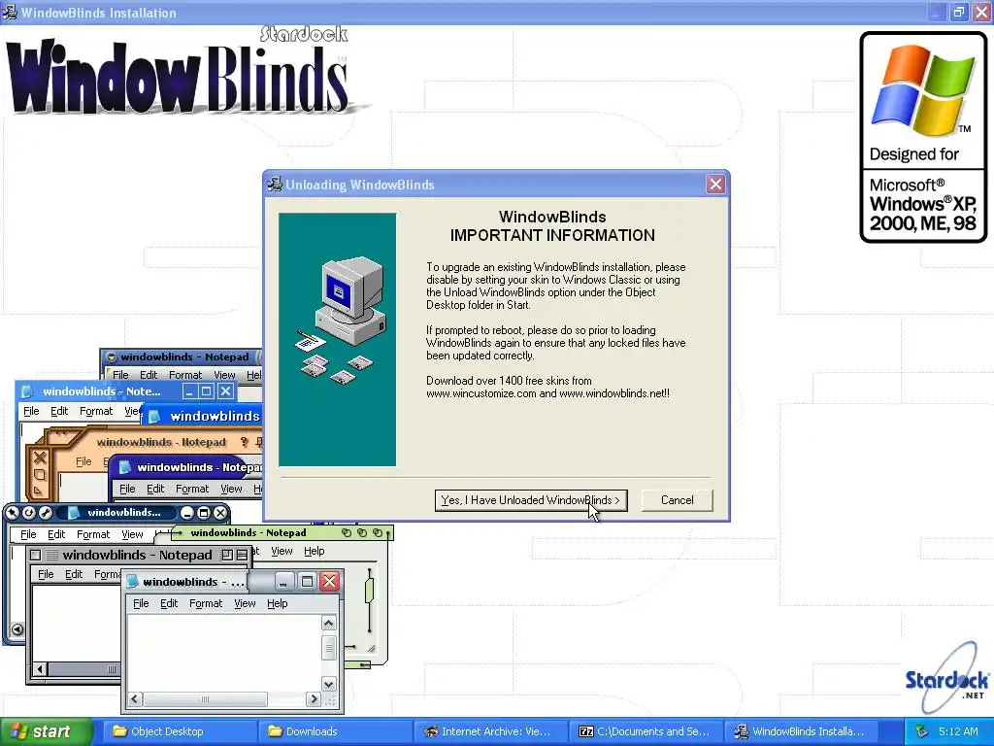Image resolution: width=994 pixels, height=746 pixels.
Task: Confirm with Yes, I Have Unloaded WindowBlinds button
Action: [x=531, y=500]
